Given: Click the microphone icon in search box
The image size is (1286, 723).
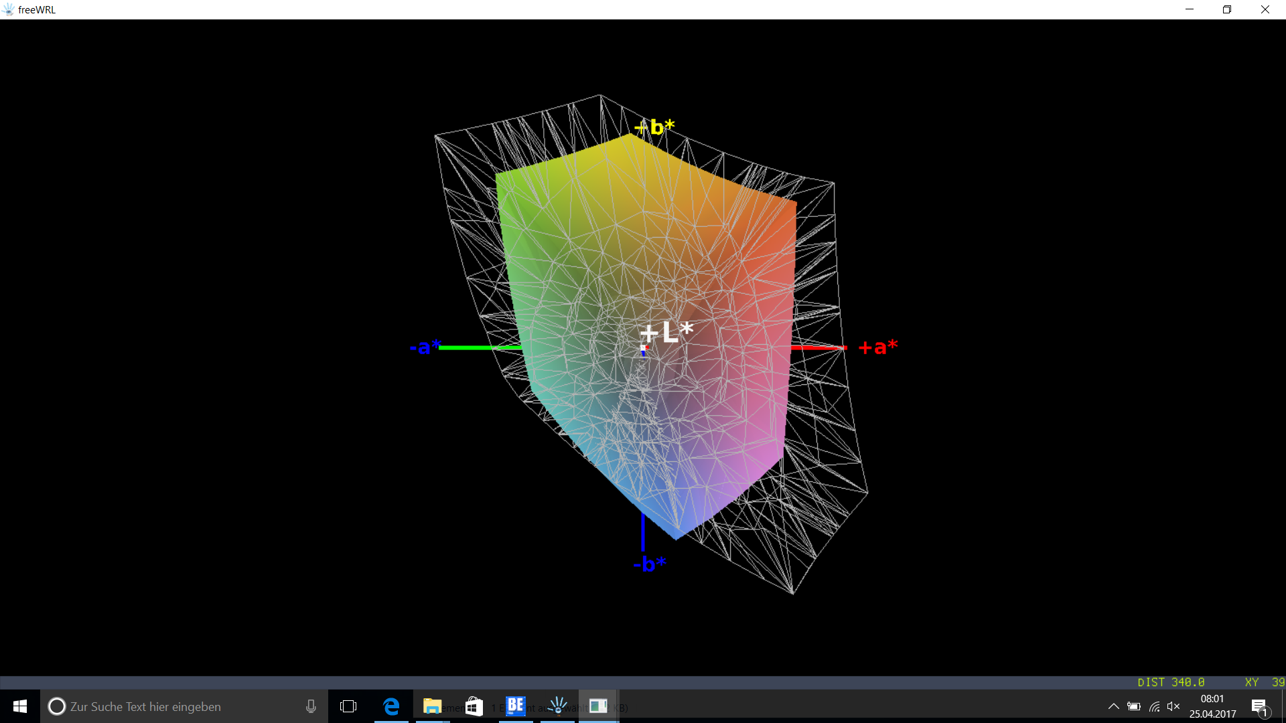Looking at the screenshot, I should tap(311, 706).
